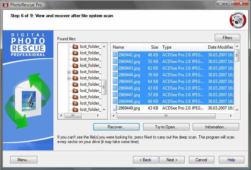The width and height of the screenshot is (251, 170).
Task: Expand the second collapsible lost_folder node
Action: 69,78
